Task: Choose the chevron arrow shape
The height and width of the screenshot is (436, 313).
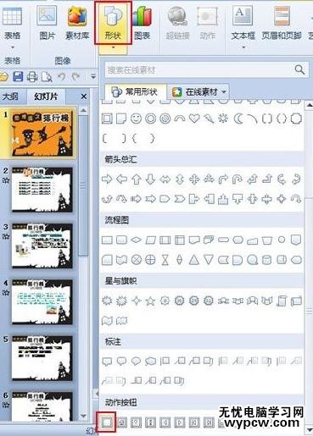Action: pos(180,199)
